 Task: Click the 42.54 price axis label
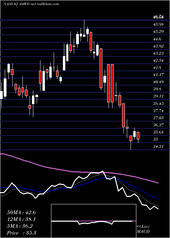click(x=158, y=61)
